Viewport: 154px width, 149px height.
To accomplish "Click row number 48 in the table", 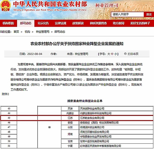I will point(9,132).
